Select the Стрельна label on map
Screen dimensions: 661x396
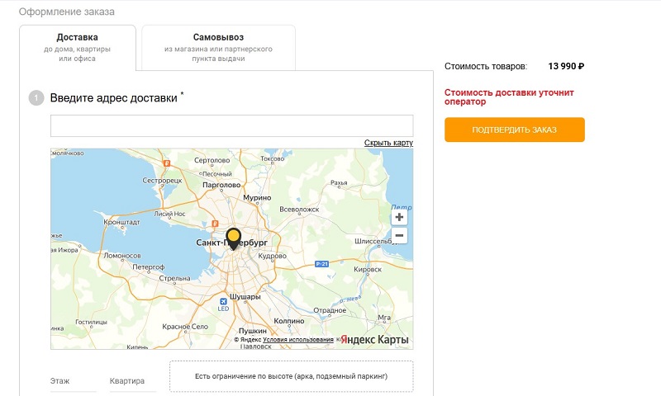[174, 278]
